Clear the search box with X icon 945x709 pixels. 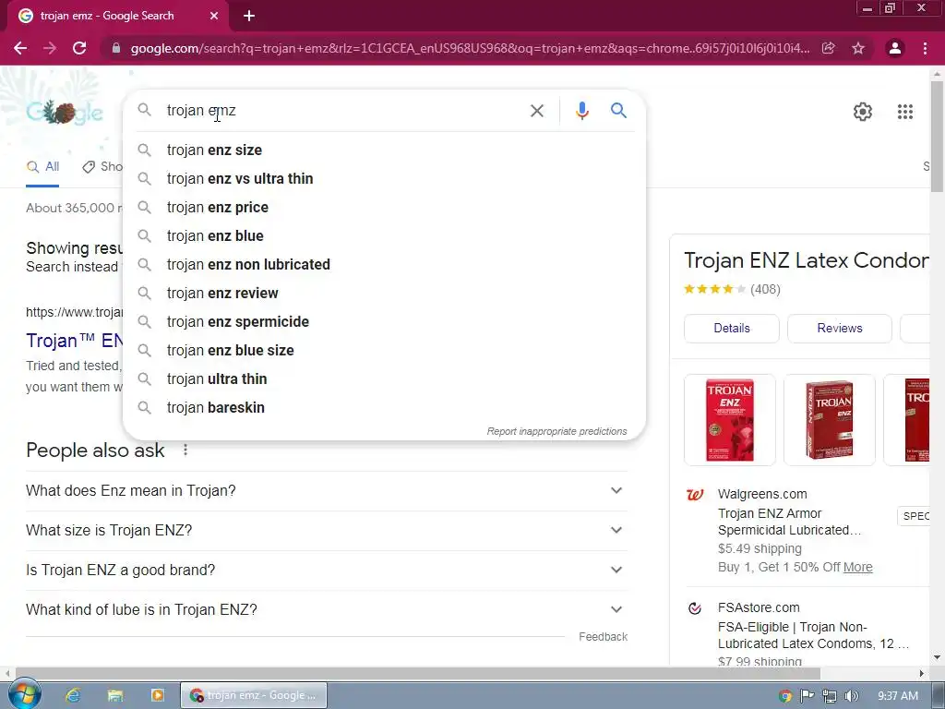pos(536,111)
